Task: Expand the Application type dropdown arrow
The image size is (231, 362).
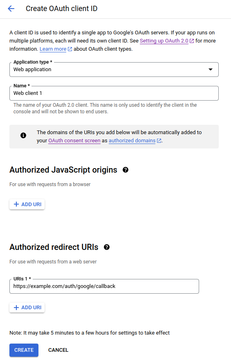Action: (211, 70)
